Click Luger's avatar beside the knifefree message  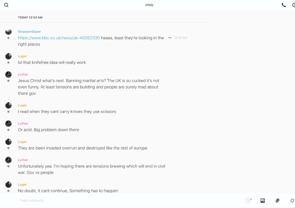pyautogui.click(x=8, y=56)
